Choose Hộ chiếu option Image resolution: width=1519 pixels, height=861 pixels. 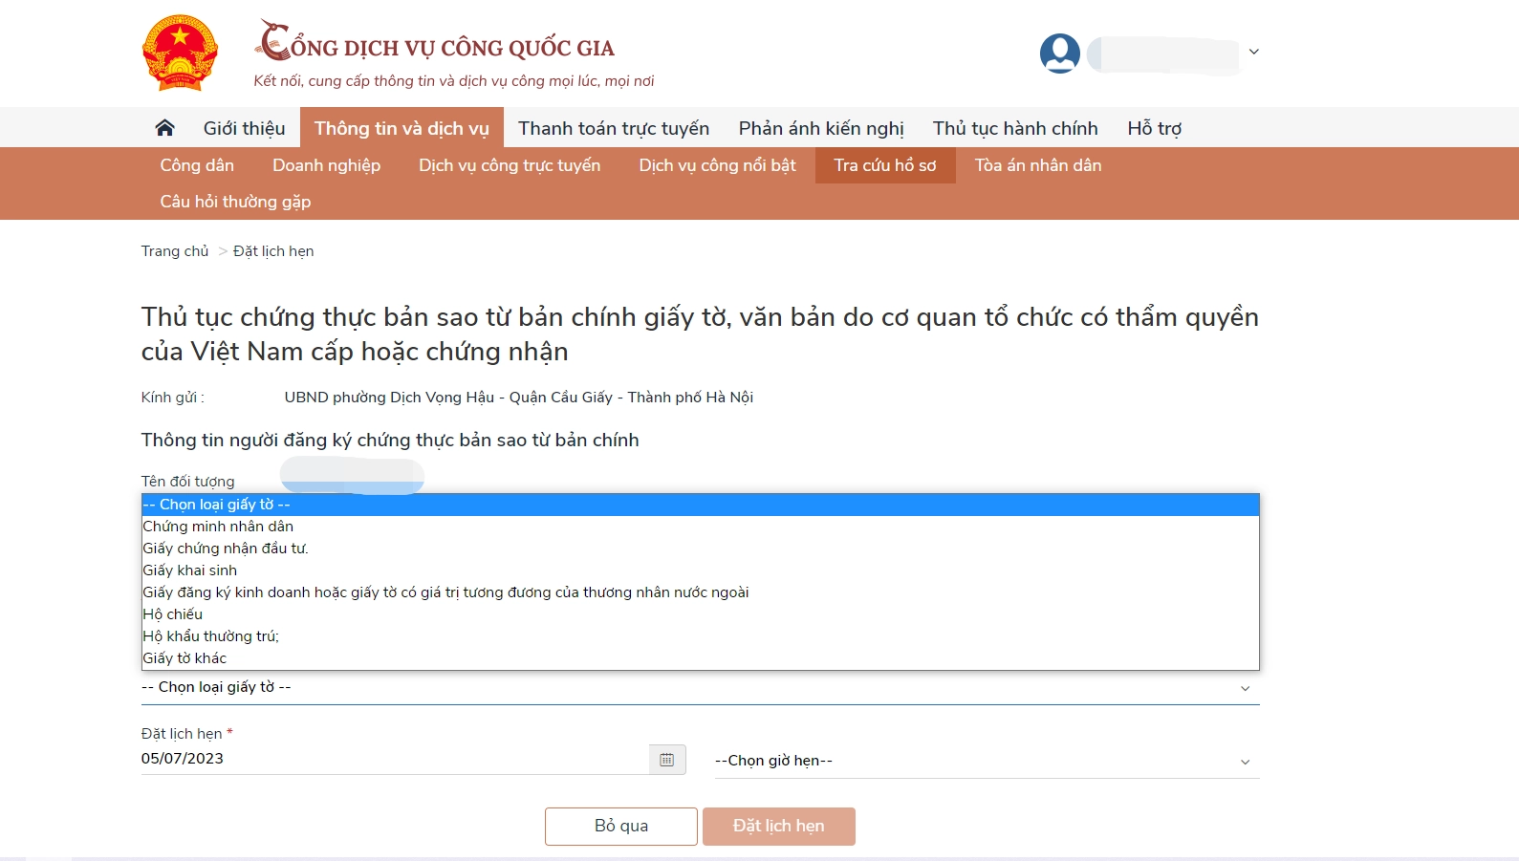click(x=701, y=614)
